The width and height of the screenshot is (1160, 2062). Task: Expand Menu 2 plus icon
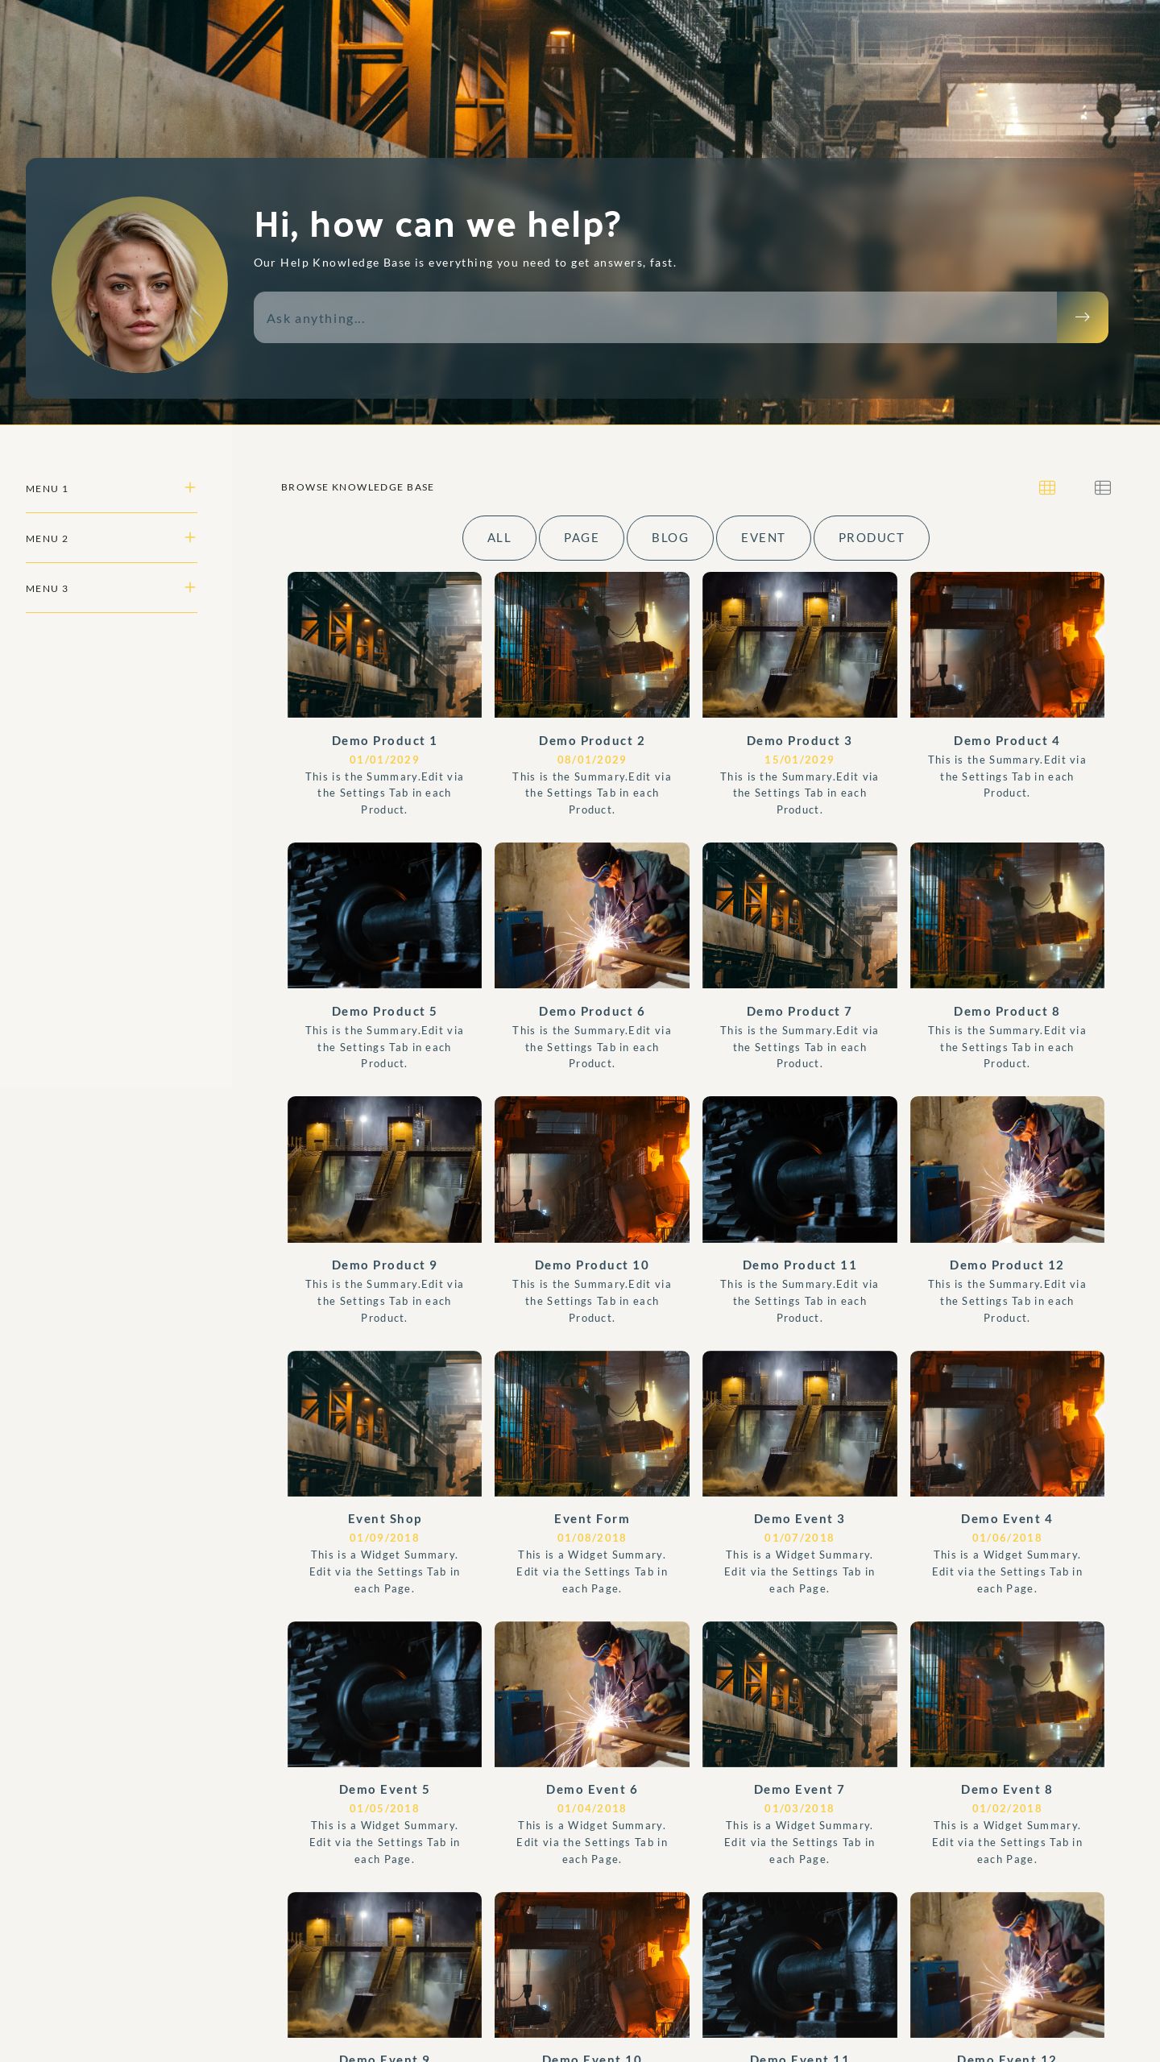[x=190, y=537]
